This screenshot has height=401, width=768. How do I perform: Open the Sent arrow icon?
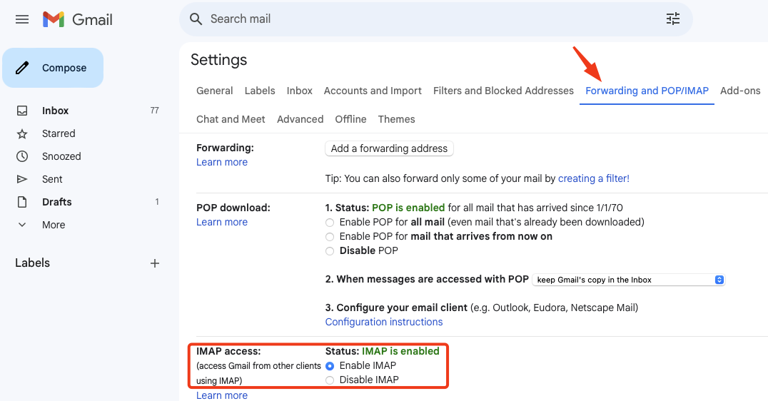(x=22, y=179)
